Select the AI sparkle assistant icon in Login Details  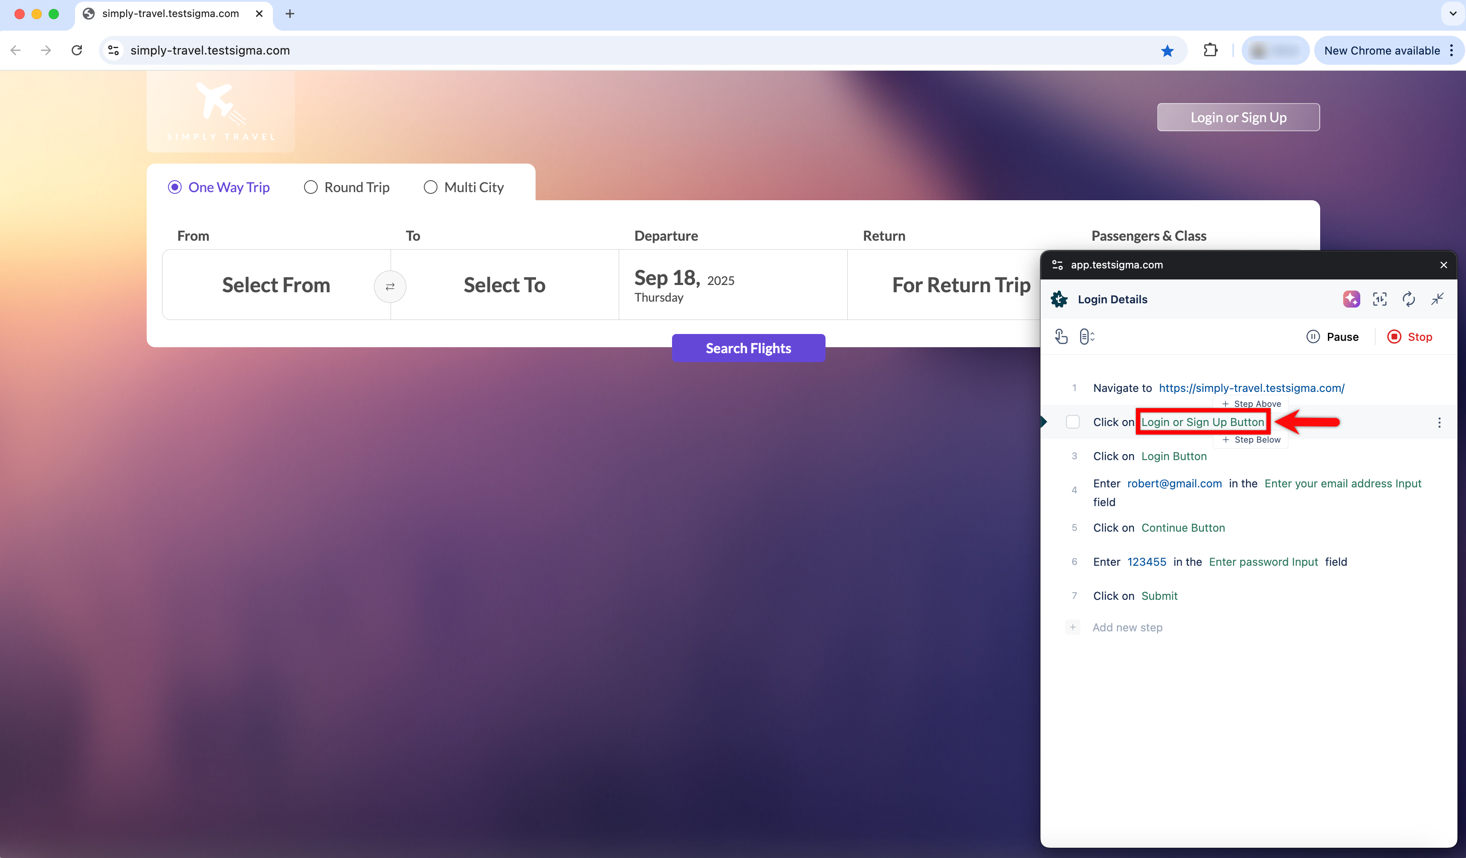tap(1352, 299)
